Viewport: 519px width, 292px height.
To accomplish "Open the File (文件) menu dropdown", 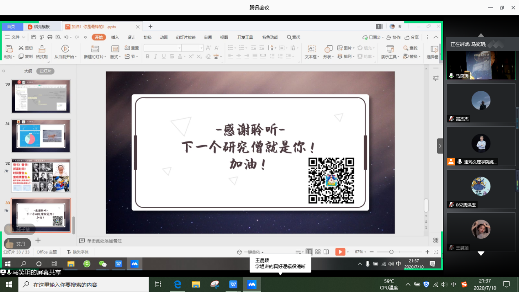I will (15, 37).
